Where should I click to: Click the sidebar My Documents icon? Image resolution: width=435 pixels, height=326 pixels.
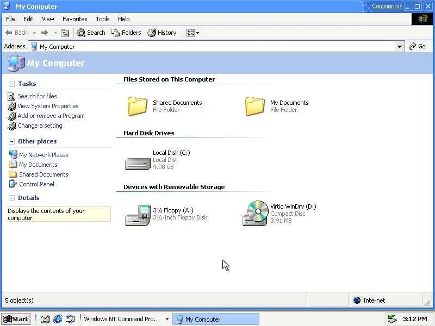click(x=13, y=164)
